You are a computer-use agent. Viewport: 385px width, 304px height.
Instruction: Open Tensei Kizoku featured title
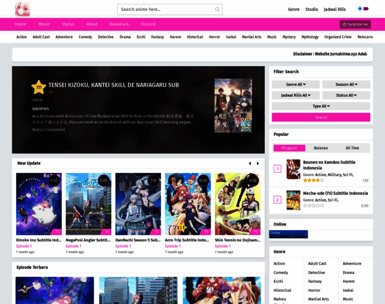pos(113,85)
